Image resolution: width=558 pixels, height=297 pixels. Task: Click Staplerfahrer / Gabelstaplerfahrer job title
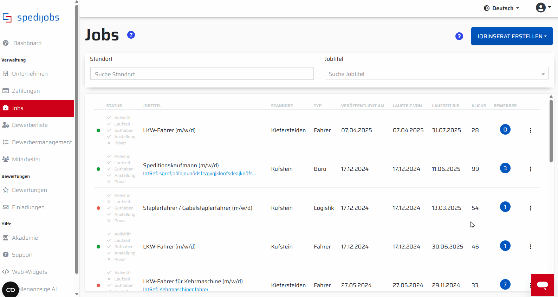197,208
